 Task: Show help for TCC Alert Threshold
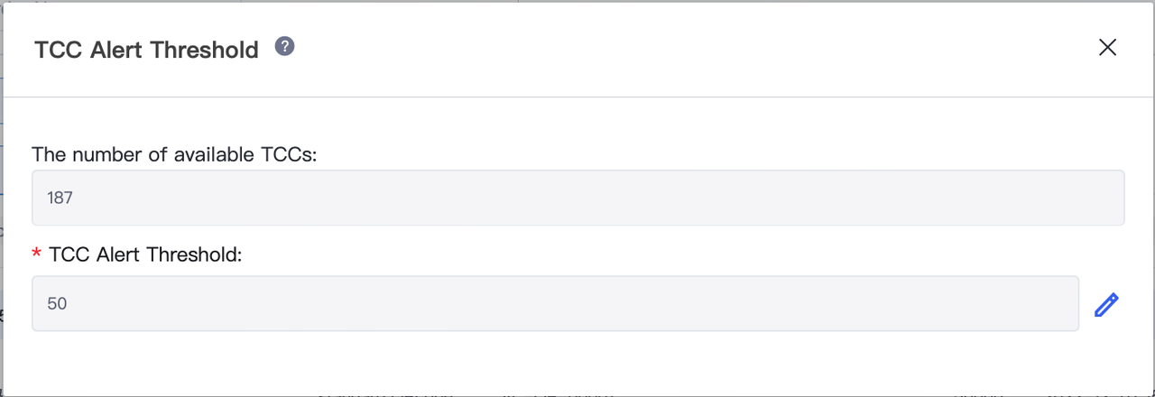click(x=285, y=47)
